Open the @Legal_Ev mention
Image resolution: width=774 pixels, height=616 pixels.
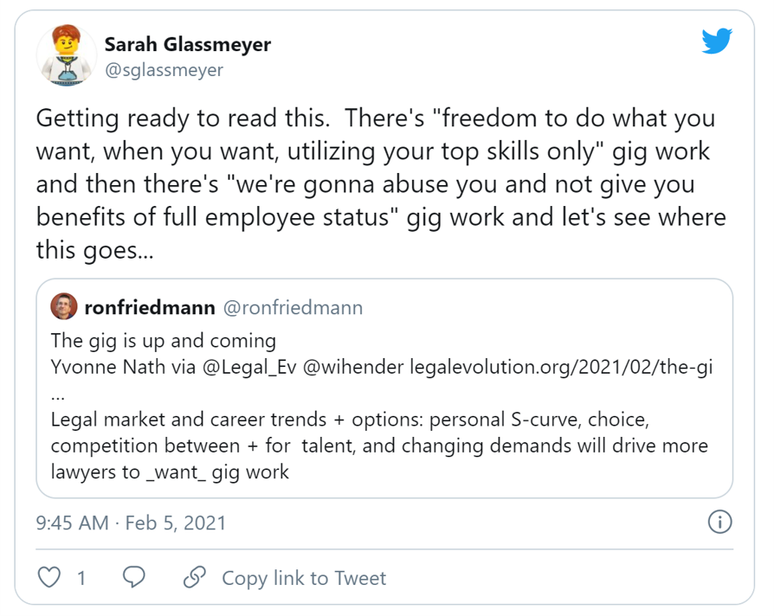click(249, 368)
